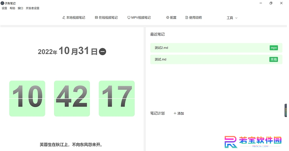Switch to 本地视频笔记 tab
Image resolution: width=289 pixels, height=151 pixels.
(74, 18)
